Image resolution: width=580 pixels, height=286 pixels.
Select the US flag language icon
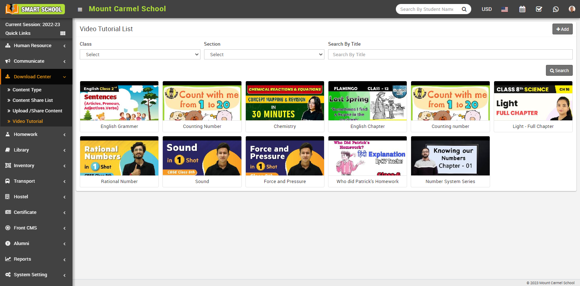click(504, 9)
